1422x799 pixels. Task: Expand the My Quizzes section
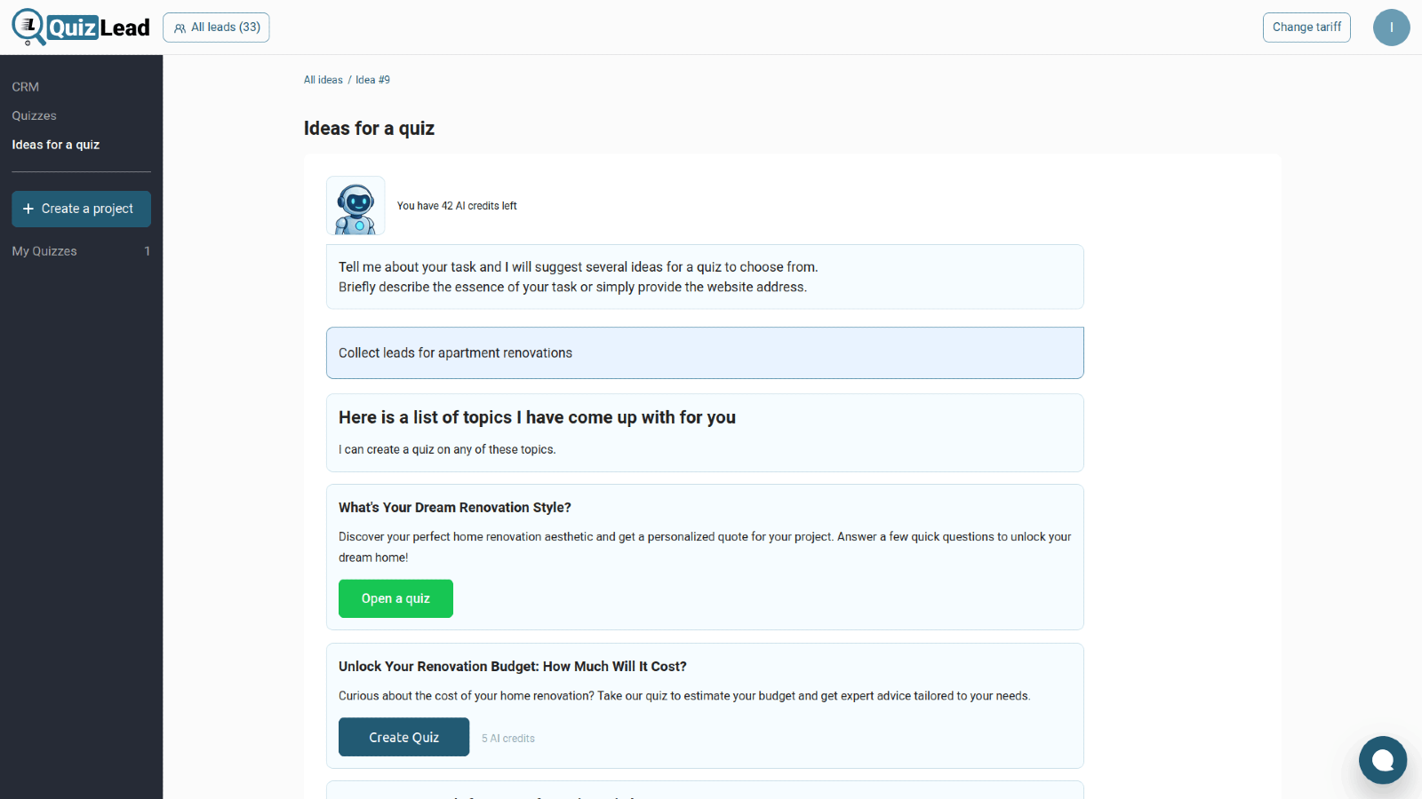pos(44,250)
